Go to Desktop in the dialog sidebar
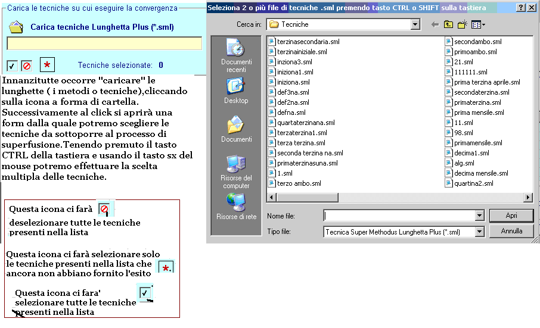This screenshot has height=328, width=540. (x=236, y=90)
